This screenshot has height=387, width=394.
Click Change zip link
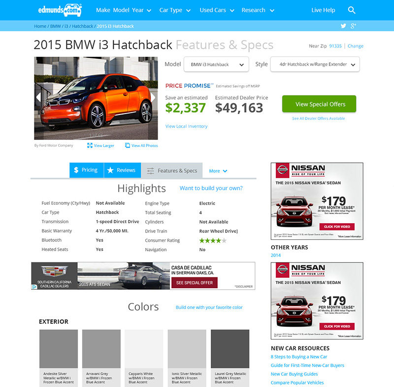coord(356,46)
